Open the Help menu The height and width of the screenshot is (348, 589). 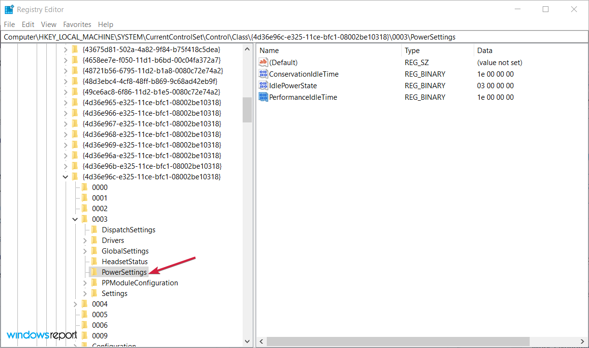(x=106, y=24)
